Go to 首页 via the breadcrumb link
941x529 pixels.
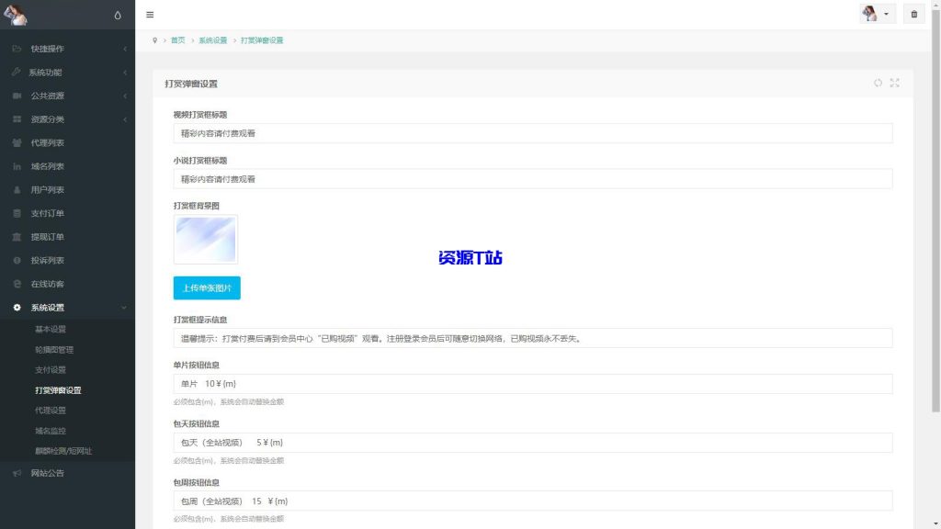coord(175,40)
